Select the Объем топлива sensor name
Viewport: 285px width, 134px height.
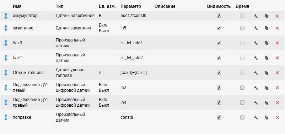click(x=28, y=73)
